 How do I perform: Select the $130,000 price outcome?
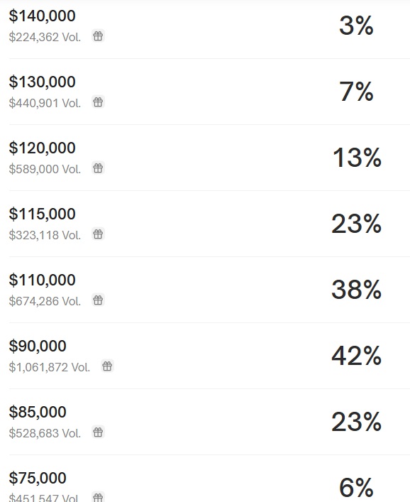pyautogui.click(x=43, y=82)
